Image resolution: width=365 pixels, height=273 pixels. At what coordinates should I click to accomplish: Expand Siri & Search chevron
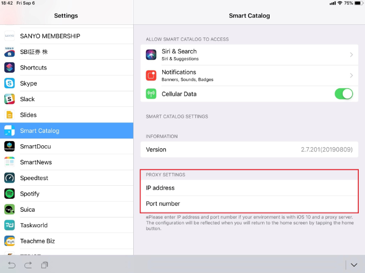point(351,54)
